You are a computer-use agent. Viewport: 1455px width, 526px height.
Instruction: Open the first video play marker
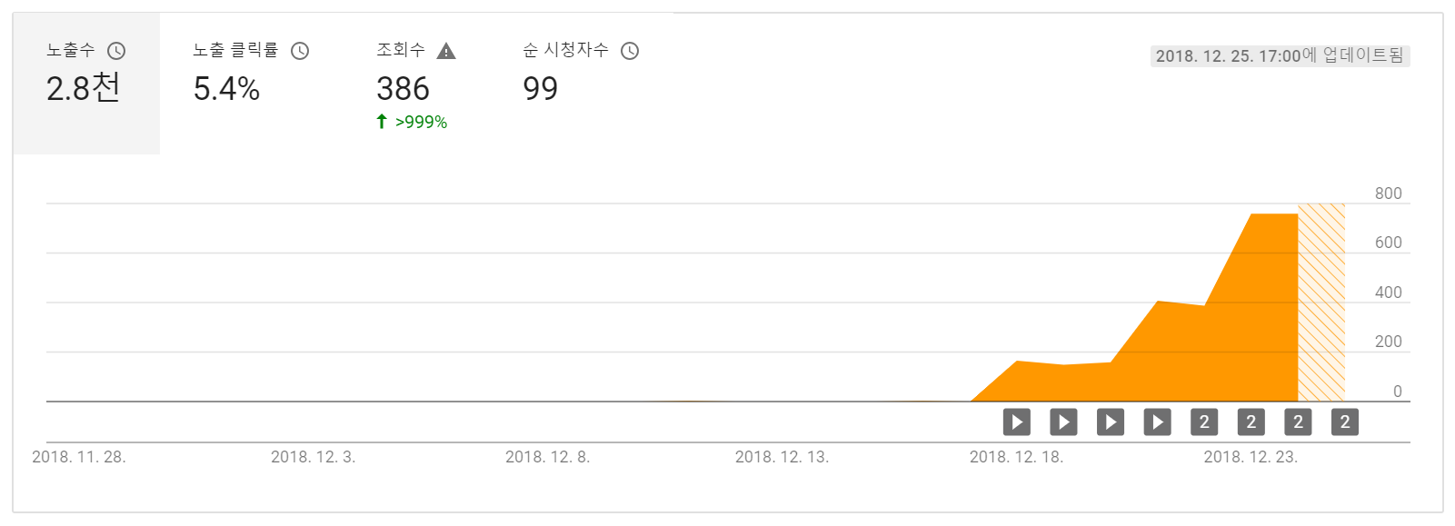[1017, 422]
